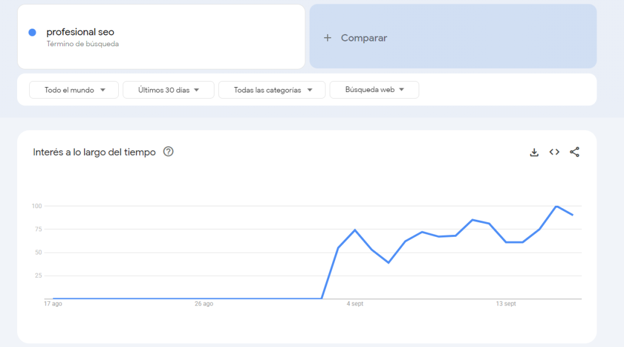Screen dimensions: 624x347
Task: Click the Término de búsqueda subtitle
Action: click(x=82, y=44)
